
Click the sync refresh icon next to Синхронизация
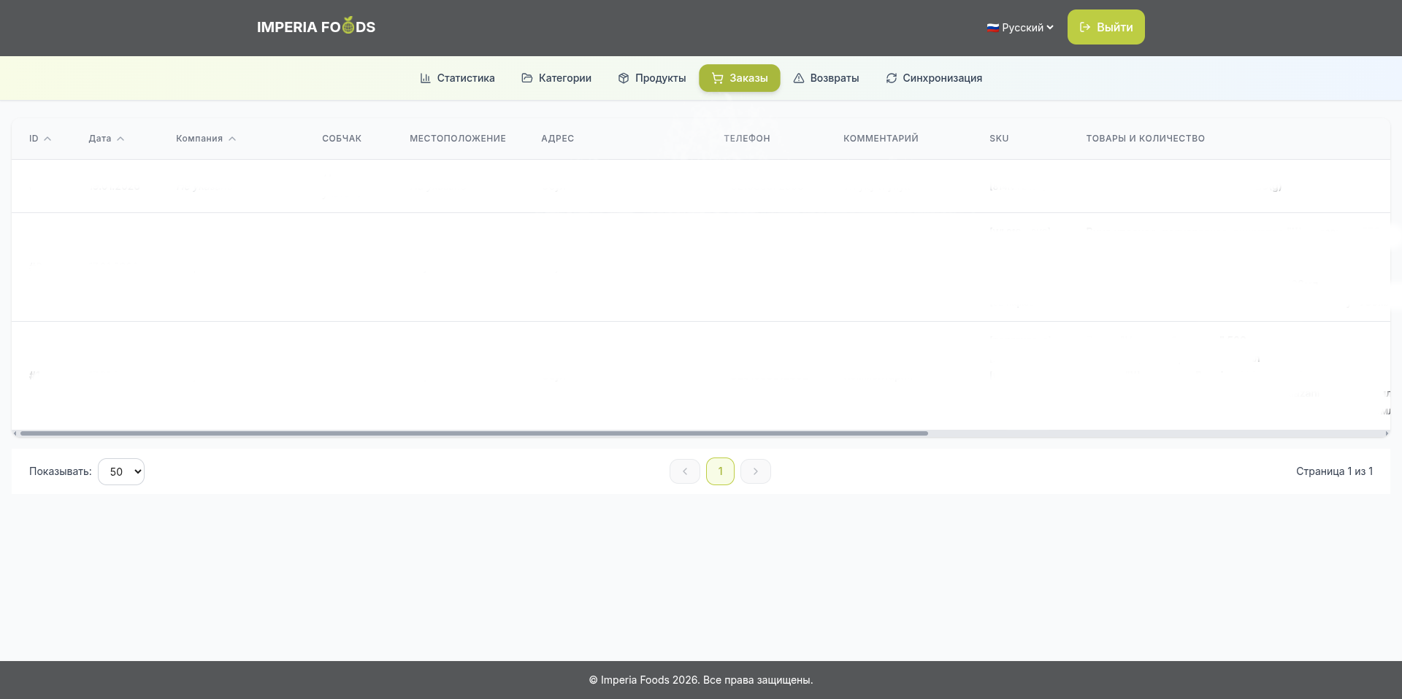coord(892,78)
